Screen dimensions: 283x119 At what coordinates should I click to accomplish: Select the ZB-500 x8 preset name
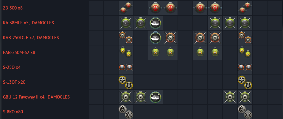(13, 8)
